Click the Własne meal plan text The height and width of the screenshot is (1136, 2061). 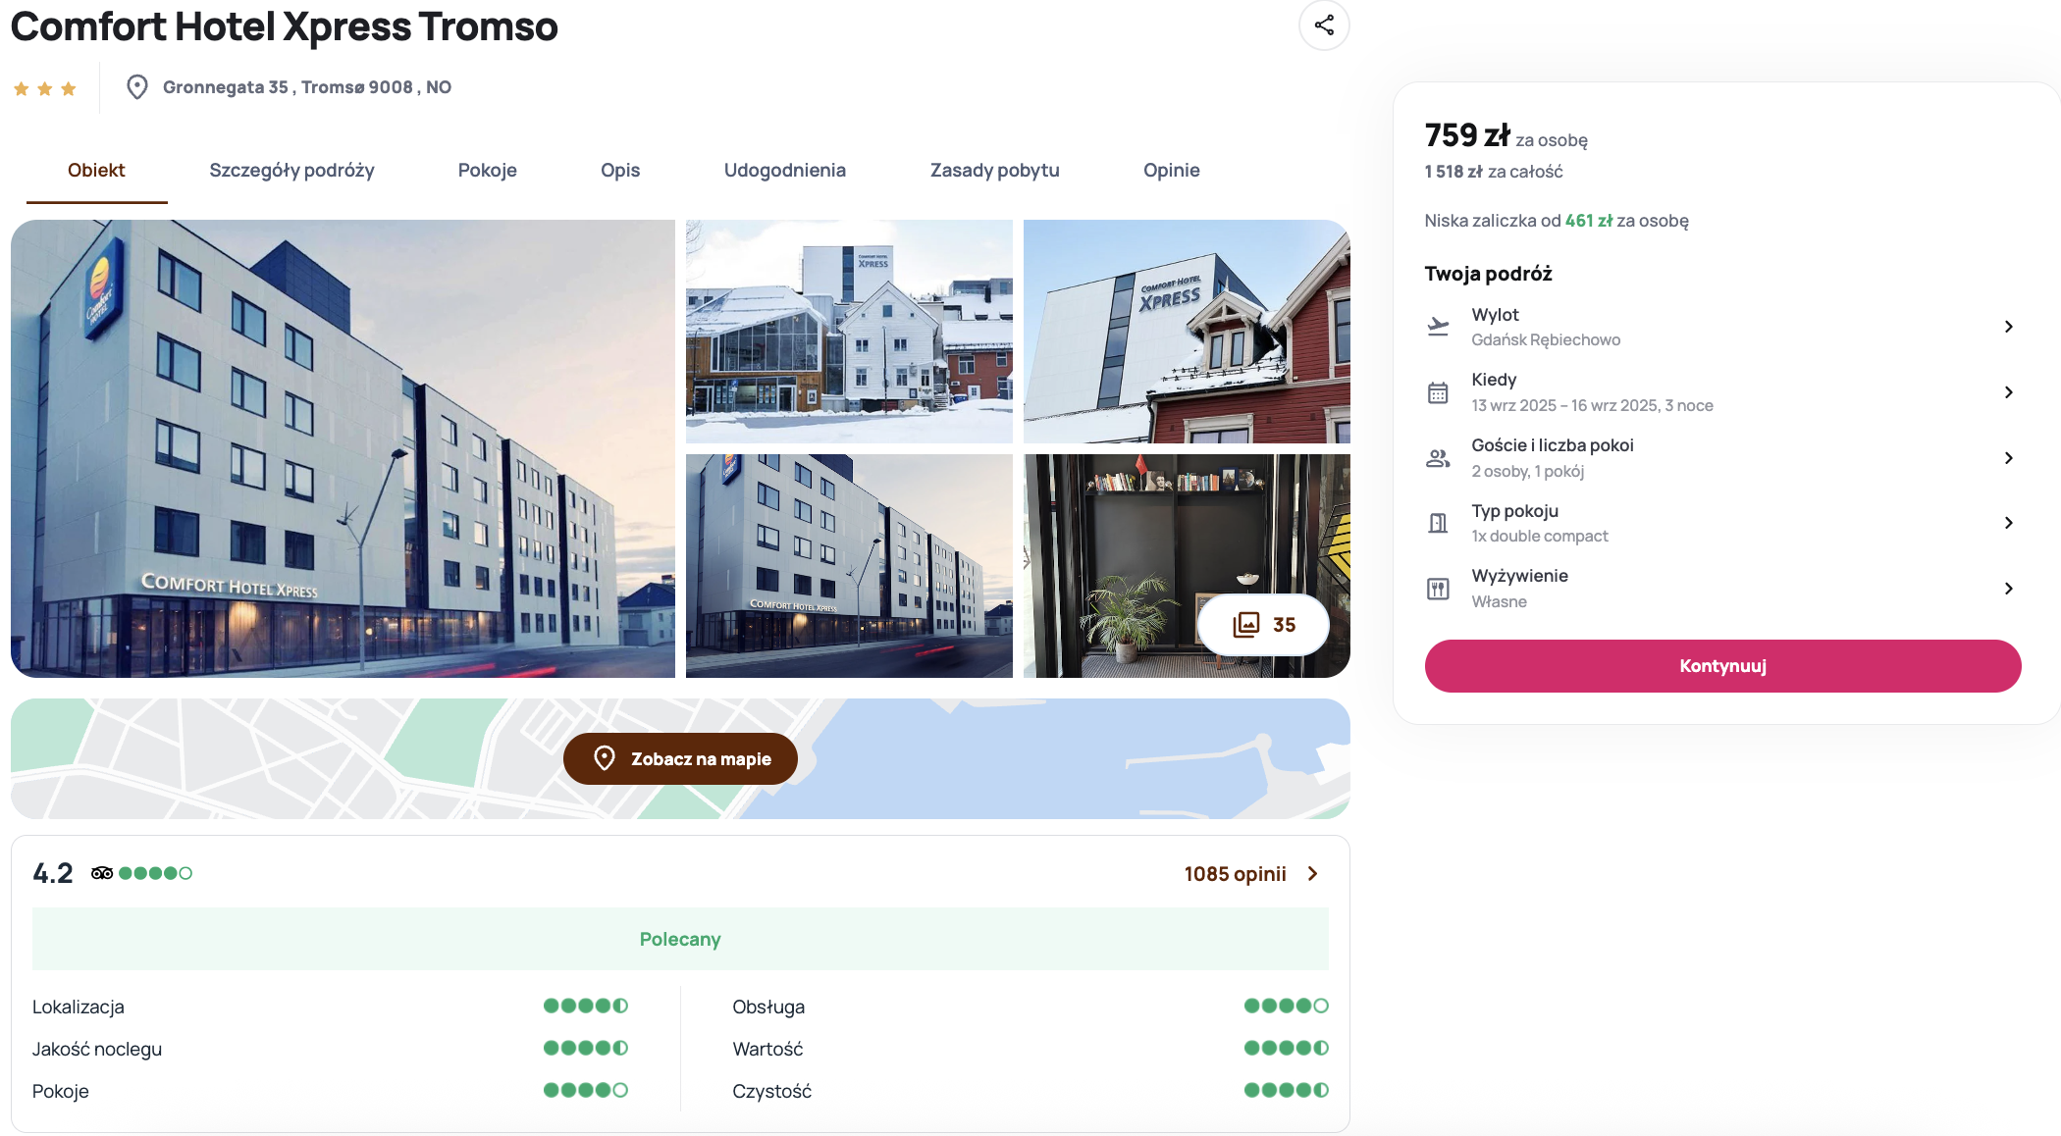click(x=1499, y=602)
